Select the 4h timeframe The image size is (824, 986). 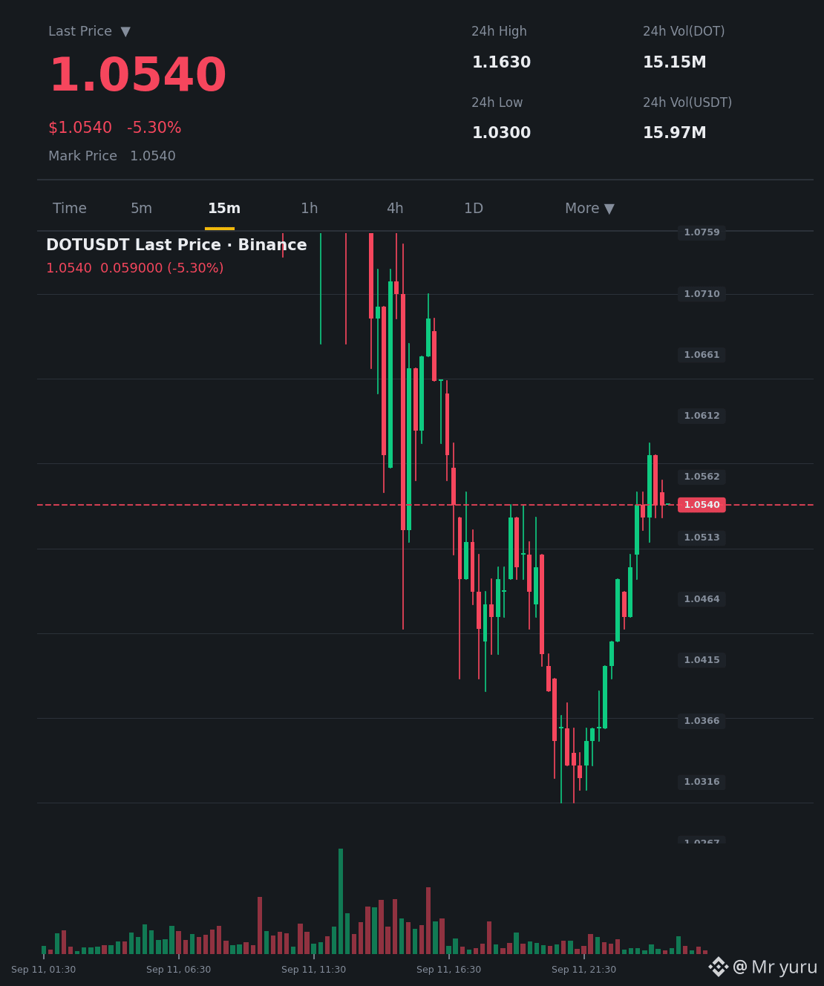coord(395,209)
